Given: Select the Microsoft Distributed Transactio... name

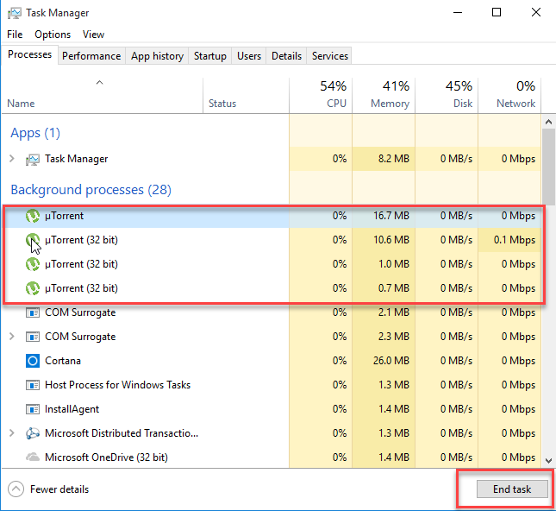Looking at the screenshot, I should pyautogui.click(x=122, y=433).
